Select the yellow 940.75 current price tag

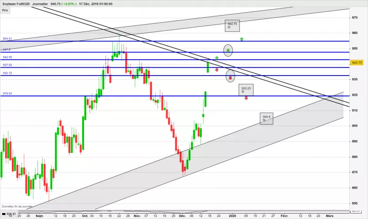pyautogui.click(x=357, y=63)
